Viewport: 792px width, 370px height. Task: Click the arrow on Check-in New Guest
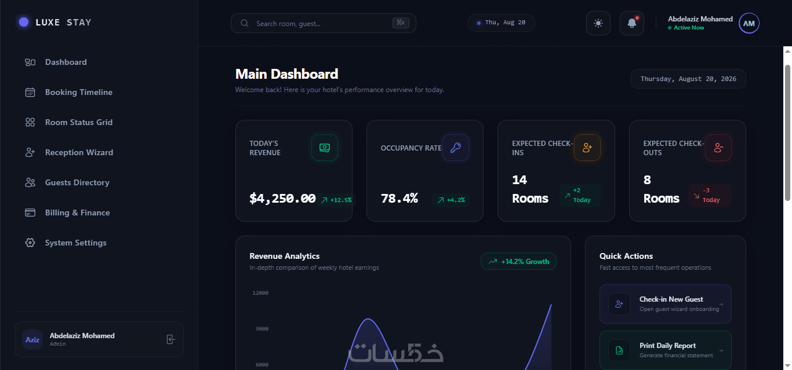tap(721, 304)
